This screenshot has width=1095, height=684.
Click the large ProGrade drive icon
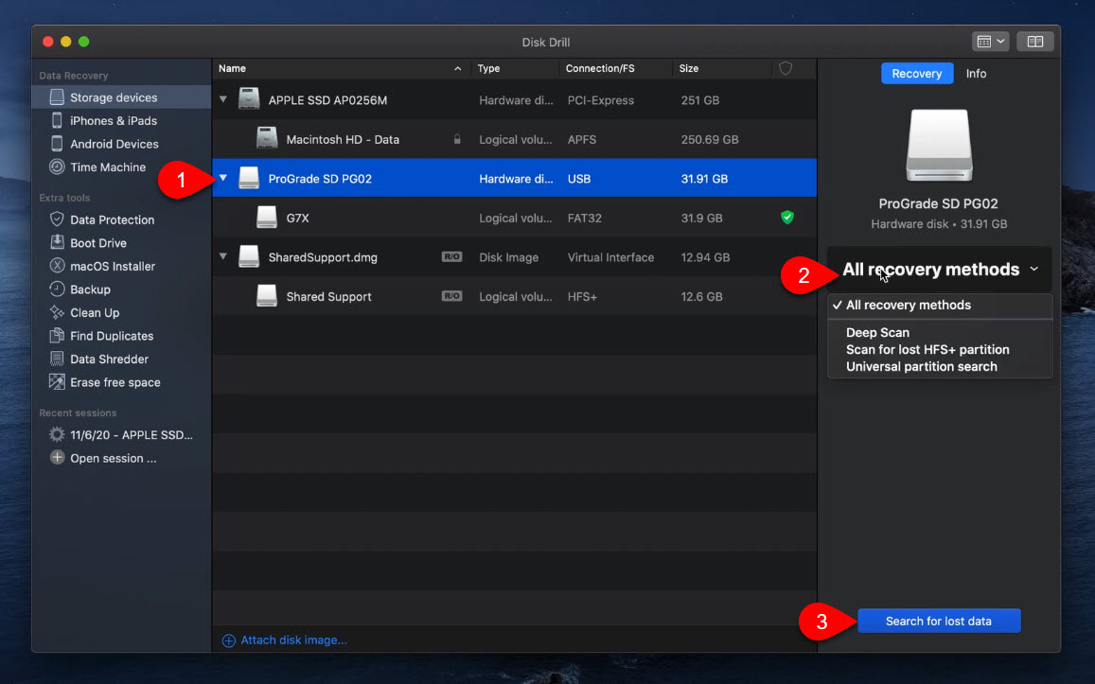tap(939, 145)
